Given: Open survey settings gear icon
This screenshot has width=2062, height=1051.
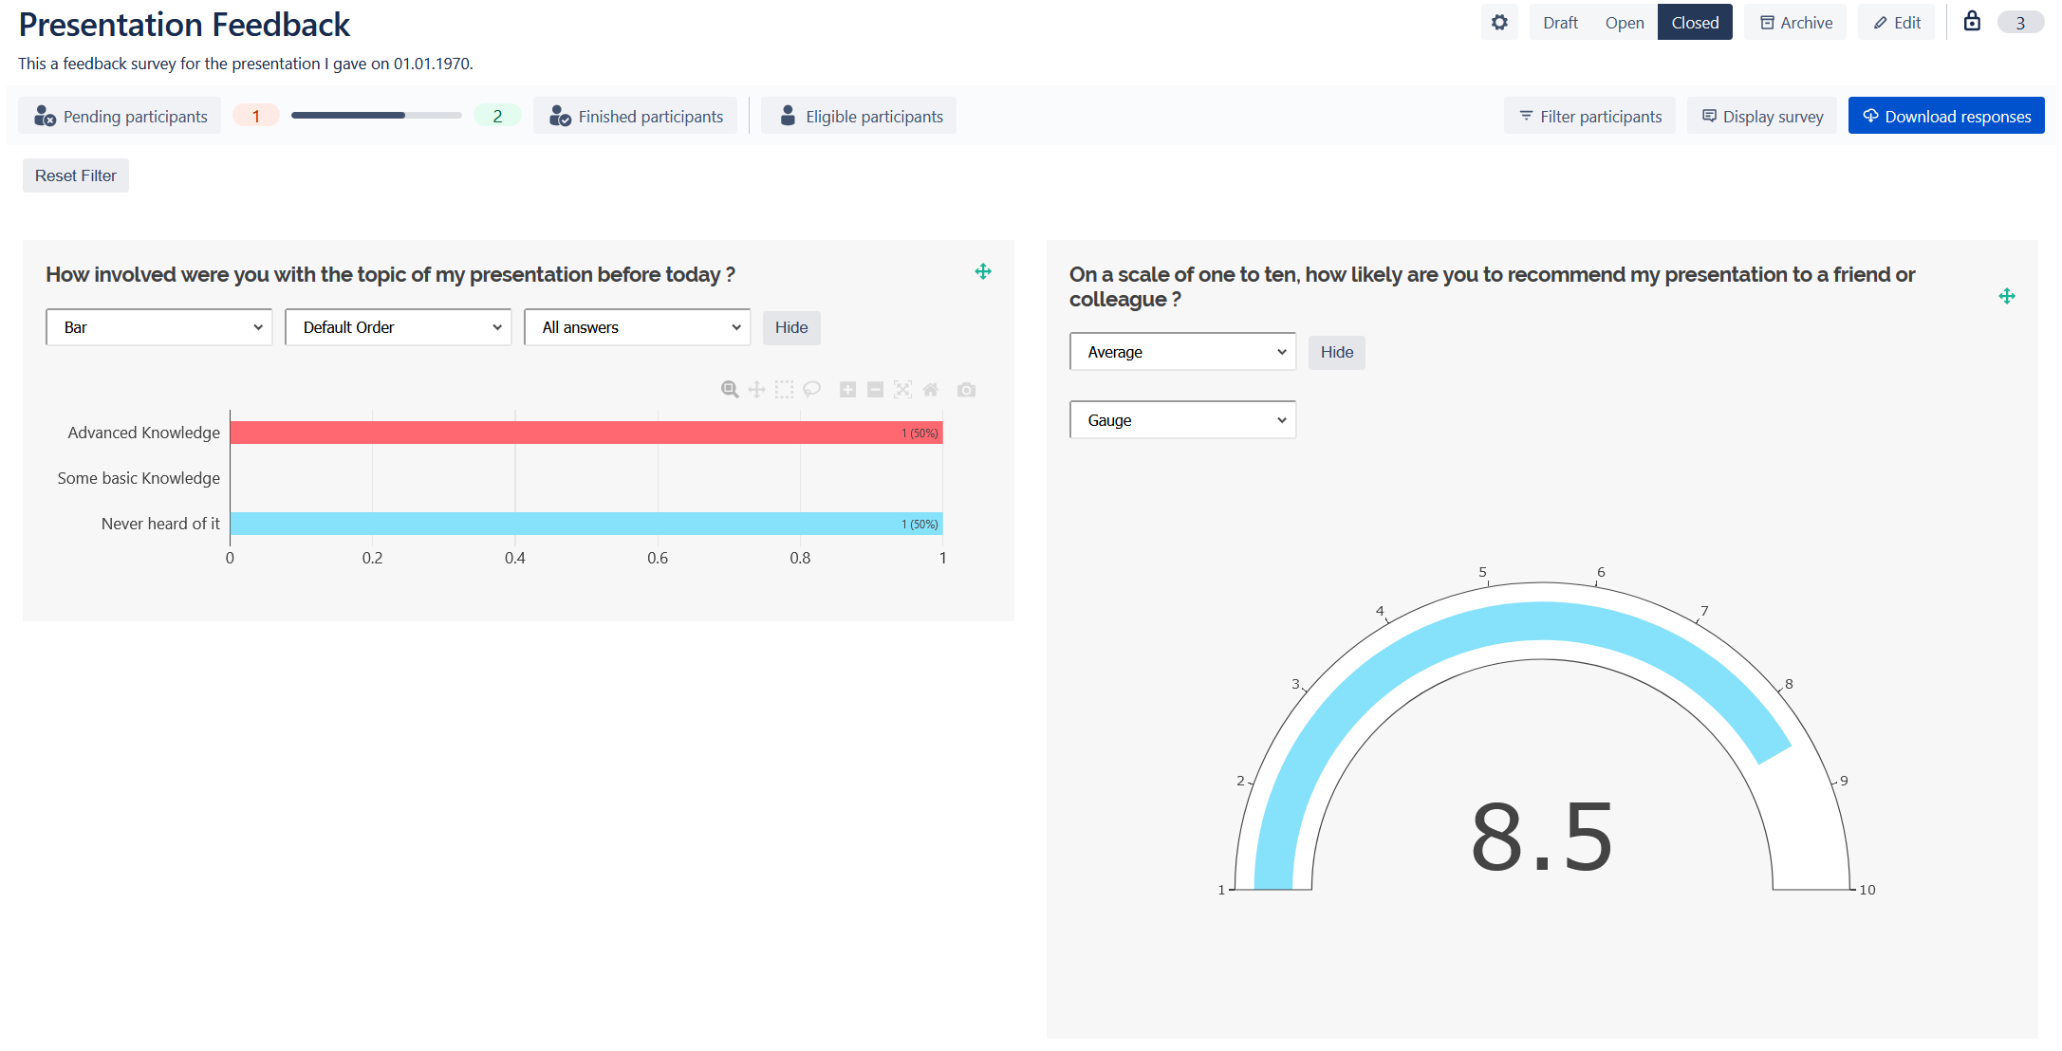Looking at the screenshot, I should pyautogui.click(x=1498, y=22).
